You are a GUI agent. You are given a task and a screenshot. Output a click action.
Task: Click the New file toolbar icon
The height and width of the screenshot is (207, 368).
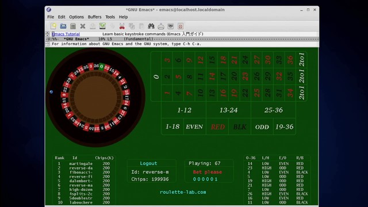53,26
